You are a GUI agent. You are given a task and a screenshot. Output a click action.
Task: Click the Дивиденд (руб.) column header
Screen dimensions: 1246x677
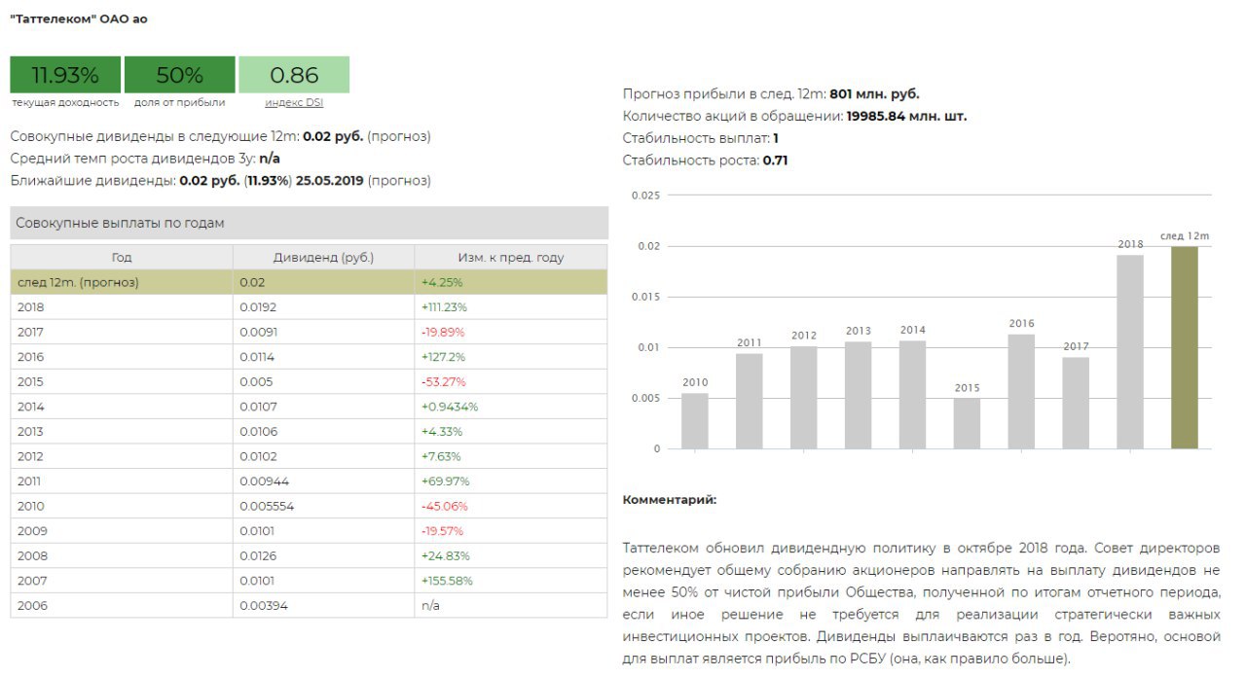[324, 258]
